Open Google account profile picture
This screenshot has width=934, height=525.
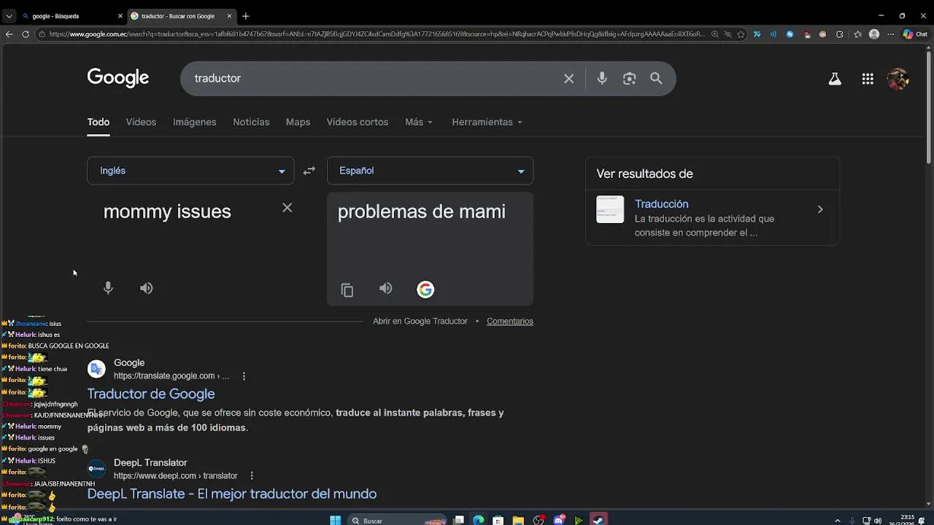[898, 79]
